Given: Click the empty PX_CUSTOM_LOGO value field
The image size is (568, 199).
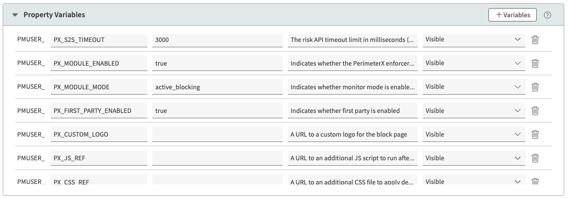Looking at the screenshot, I should tap(217, 134).
